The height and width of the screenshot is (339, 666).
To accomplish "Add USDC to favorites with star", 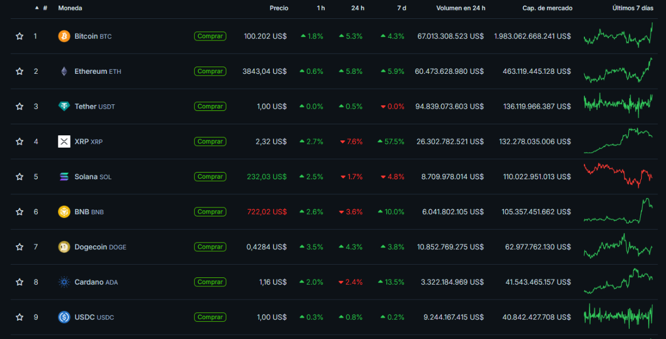I will click(19, 317).
